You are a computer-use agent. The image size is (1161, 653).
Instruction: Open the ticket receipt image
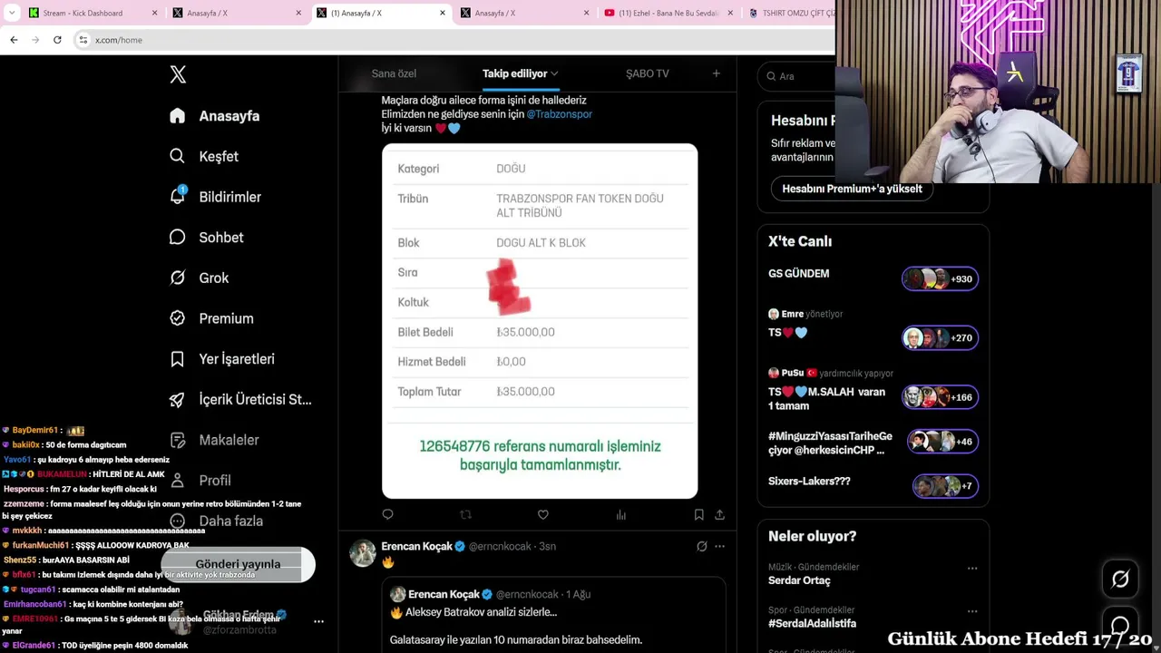[540, 321]
